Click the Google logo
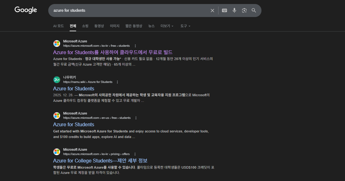The image size is (345, 181). coord(26,10)
